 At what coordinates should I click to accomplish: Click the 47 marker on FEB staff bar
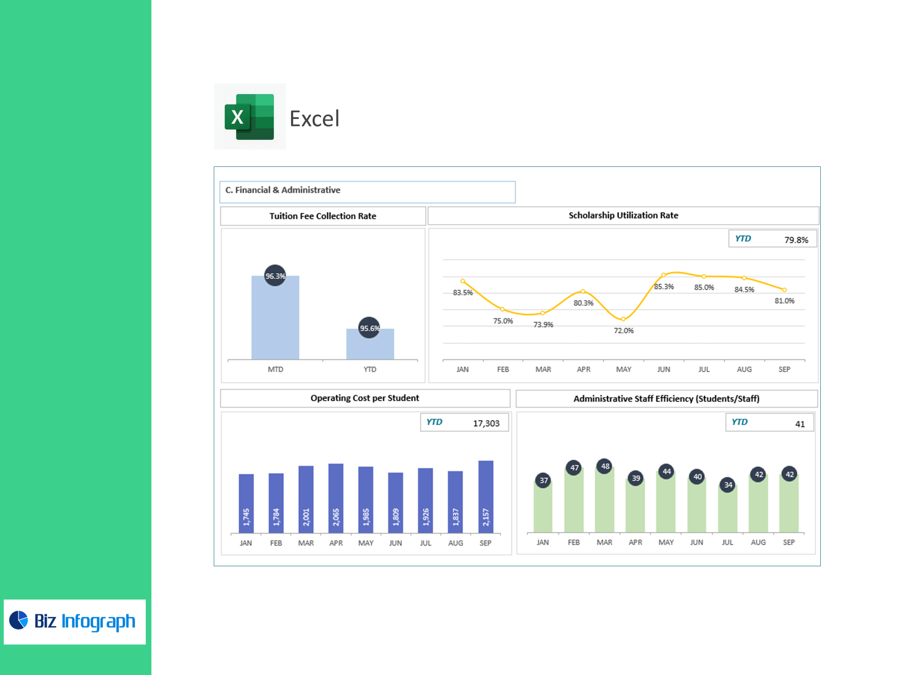point(574,467)
